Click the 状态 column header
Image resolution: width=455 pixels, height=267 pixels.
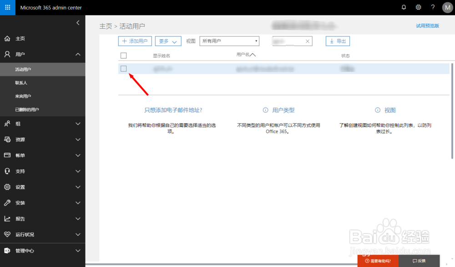click(x=345, y=56)
